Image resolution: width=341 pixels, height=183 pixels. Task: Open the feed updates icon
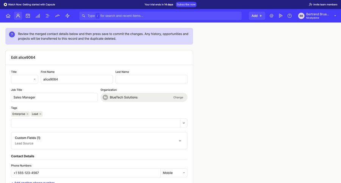tap(280, 16)
